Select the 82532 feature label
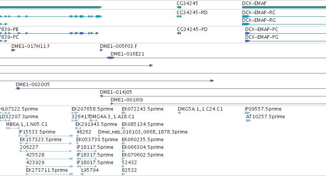326x176 pixels. [x=129, y=170]
